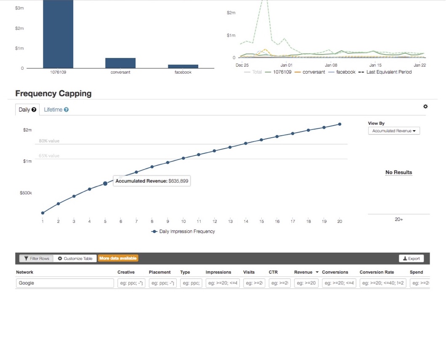Click the Creative column filter field
The image size is (446, 353).
click(131, 283)
